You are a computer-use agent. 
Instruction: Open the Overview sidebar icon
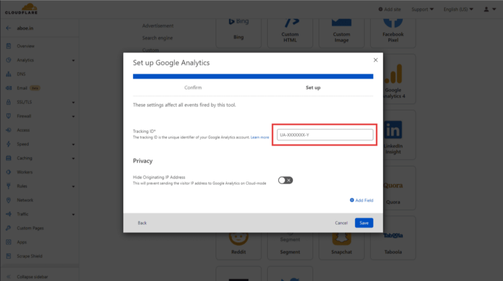point(9,46)
